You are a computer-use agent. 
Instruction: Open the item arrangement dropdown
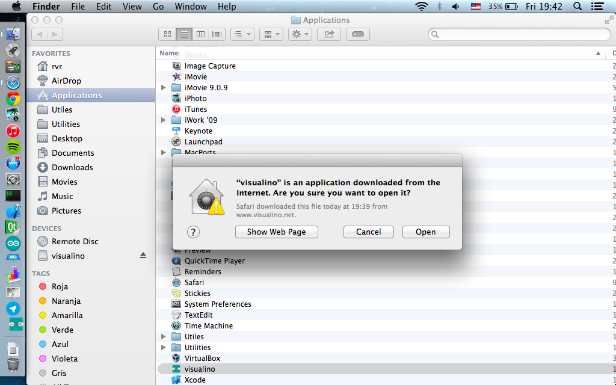[x=271, y=34]
